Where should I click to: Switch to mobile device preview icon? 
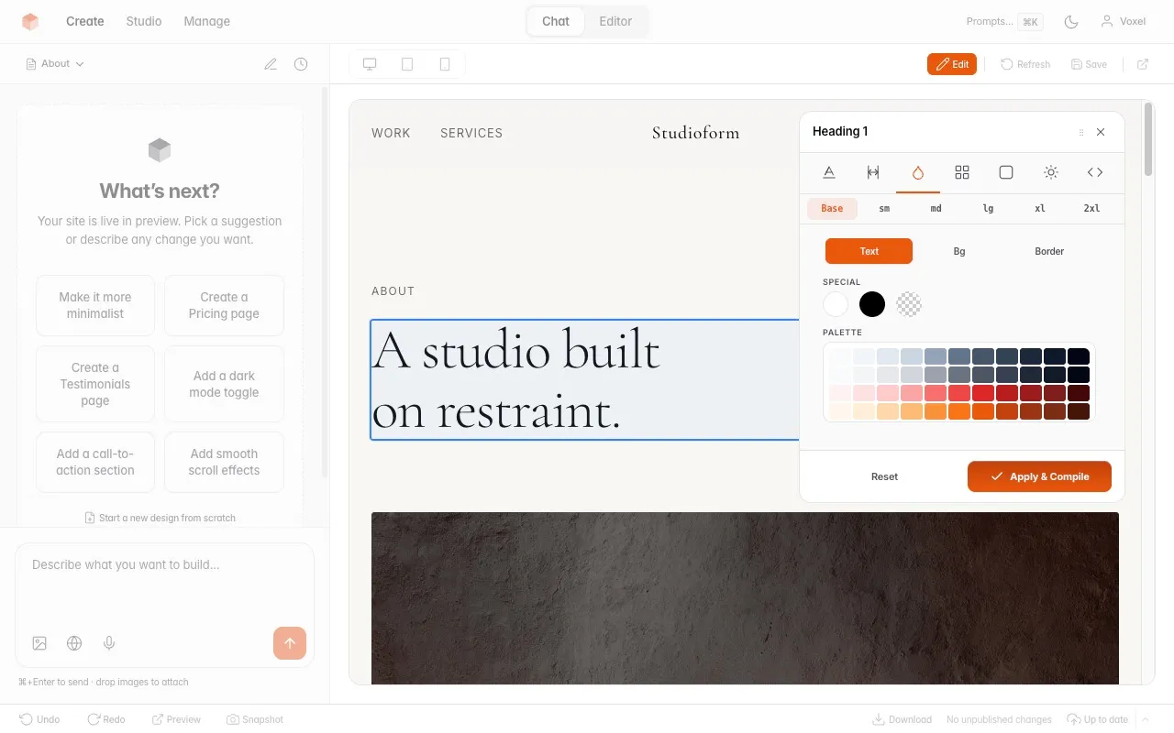444,64
